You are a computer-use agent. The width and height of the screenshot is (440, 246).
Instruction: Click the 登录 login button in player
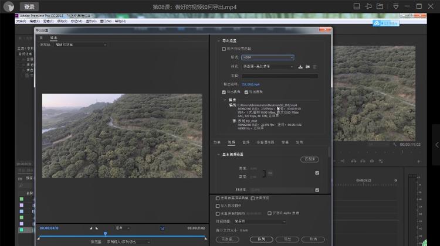[29, 6]
